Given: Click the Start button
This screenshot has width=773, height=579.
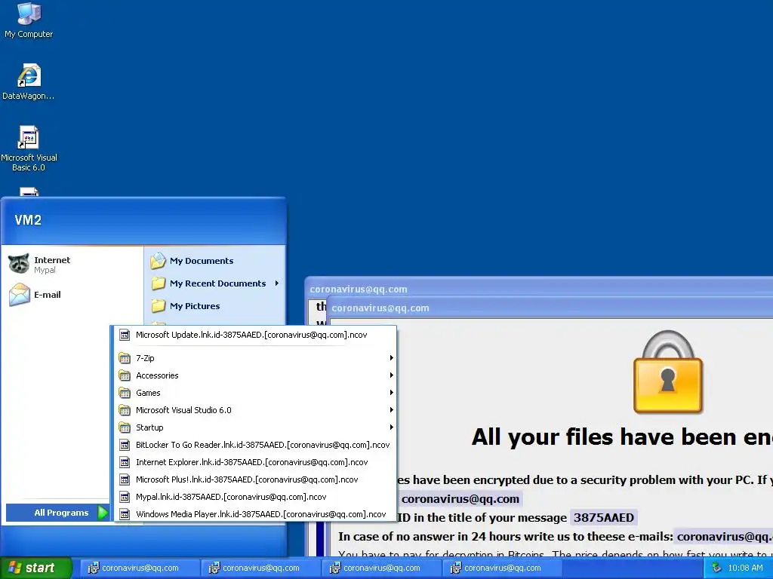Looking at the screenshot, I should point(36,568).
